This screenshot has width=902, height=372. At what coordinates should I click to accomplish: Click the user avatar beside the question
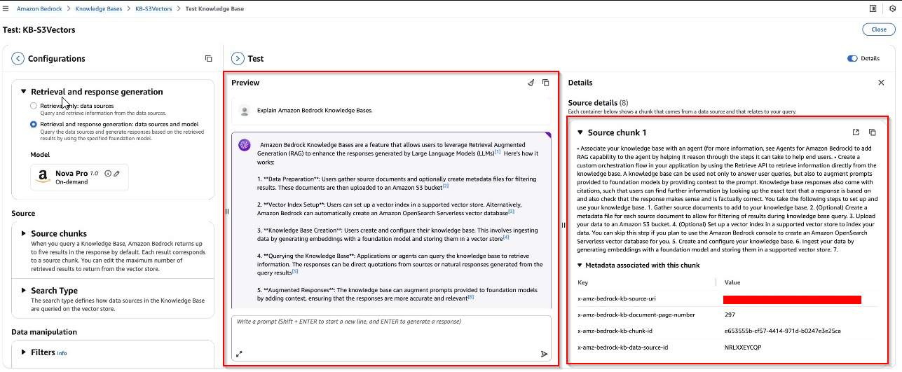244,111
